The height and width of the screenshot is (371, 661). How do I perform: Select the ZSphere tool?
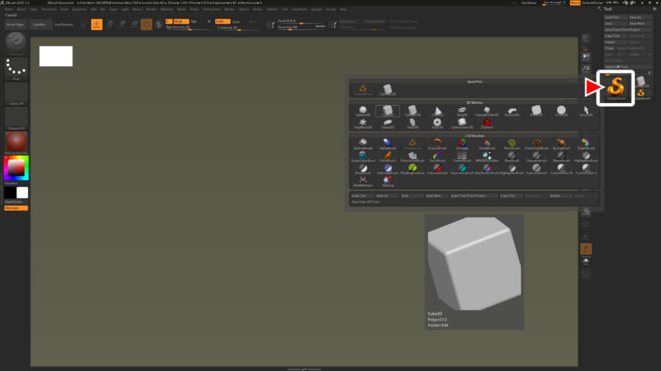tap(487, 123)
